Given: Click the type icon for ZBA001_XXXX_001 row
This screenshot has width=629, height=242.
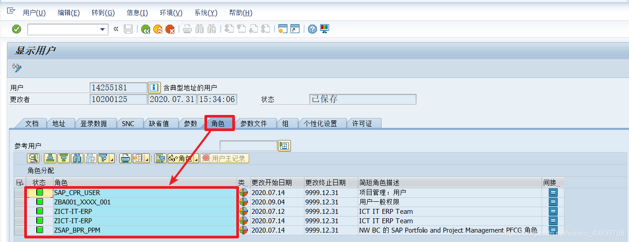Looking at the screenshot, I should [243, 202].
